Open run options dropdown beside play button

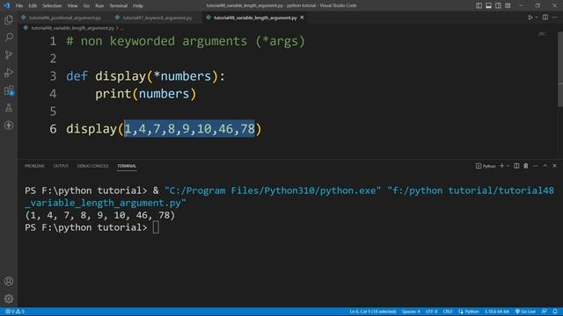(x=537, y=18)
